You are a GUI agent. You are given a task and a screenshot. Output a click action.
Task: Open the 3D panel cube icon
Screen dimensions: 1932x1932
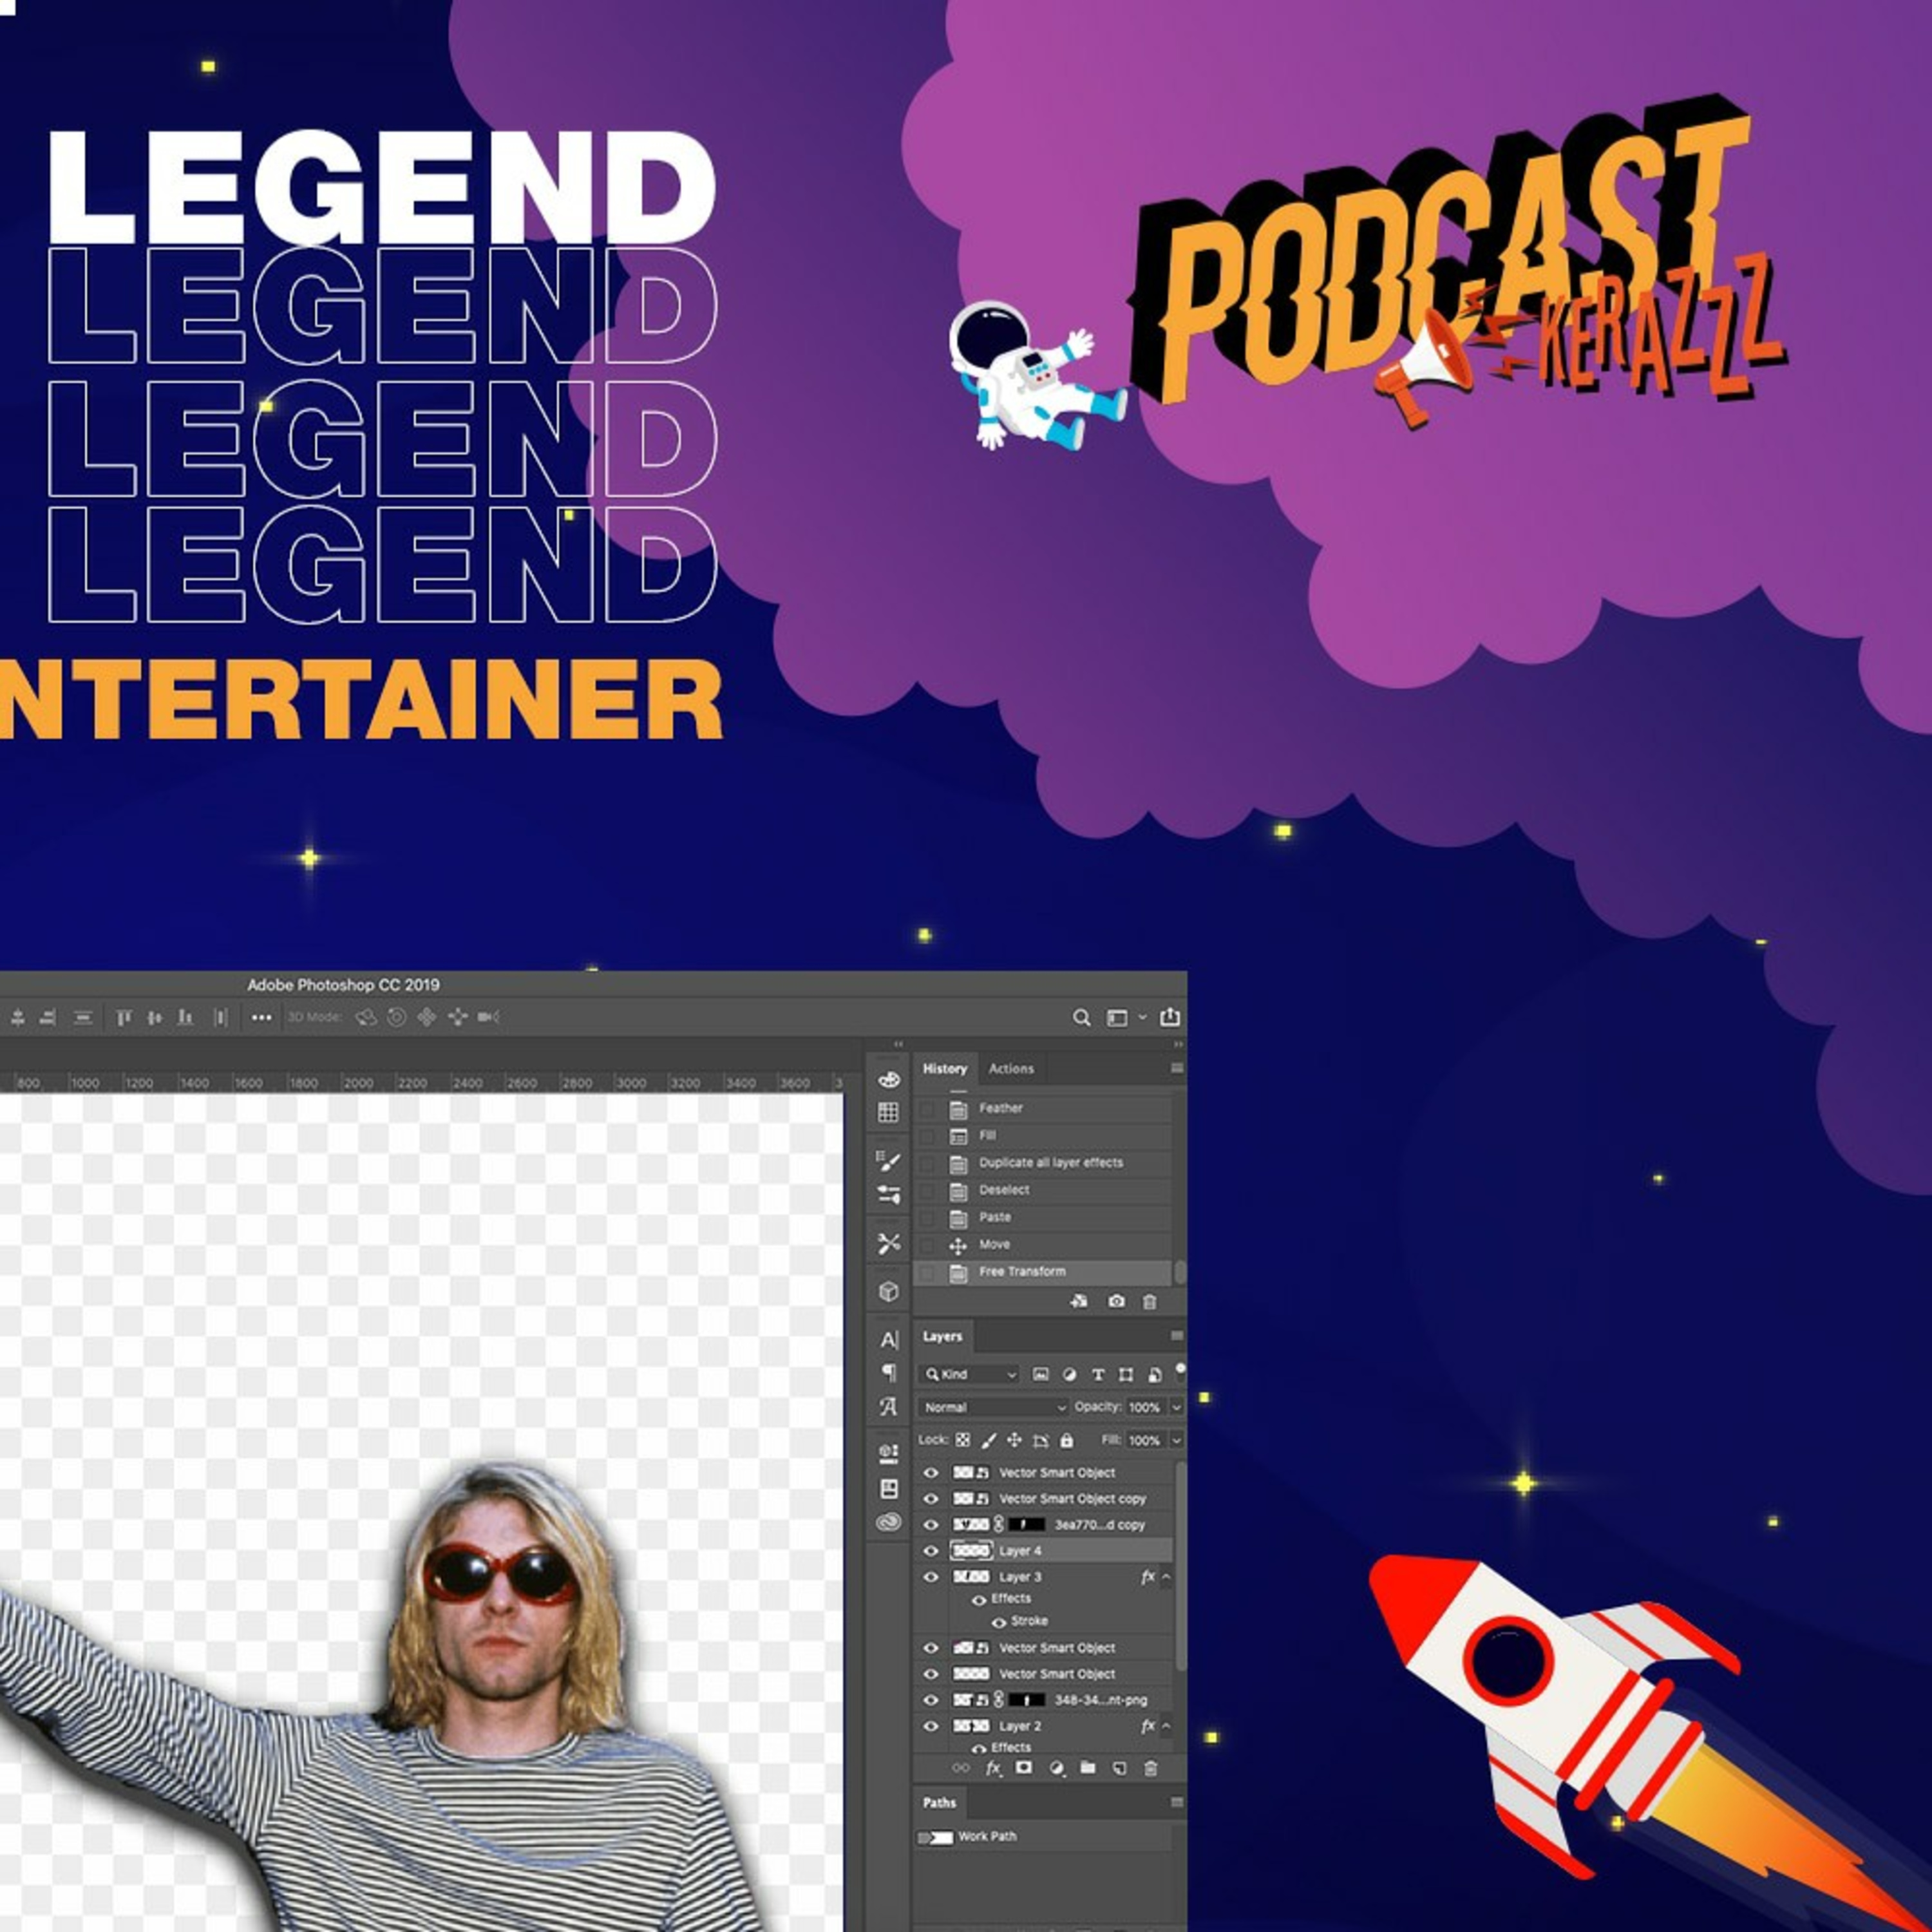tap(888, 1291)
